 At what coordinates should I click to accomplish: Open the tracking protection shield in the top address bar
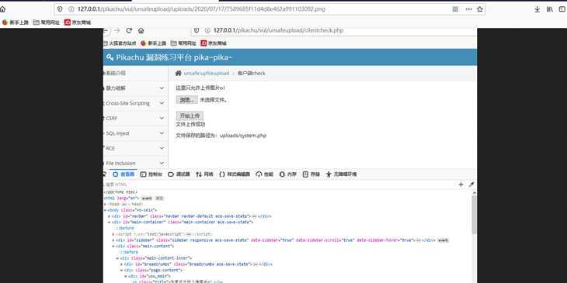(x=60, y=9)
